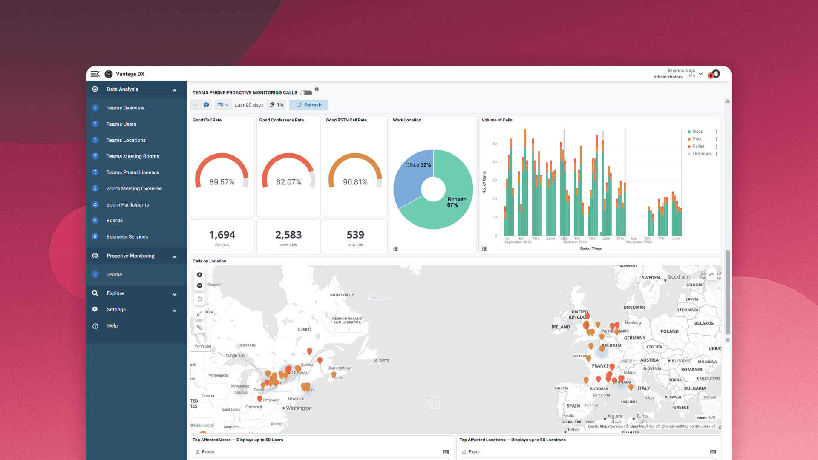Expand the map to full screen
Image resolution: width=818 pixels, height=460 pixels.
pyautogui.click(x=199, y=313)
